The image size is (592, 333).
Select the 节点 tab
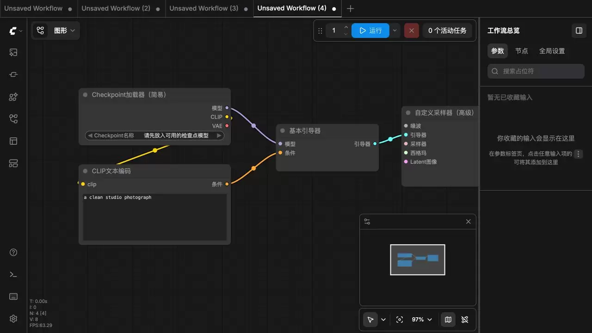pos(522,51)
